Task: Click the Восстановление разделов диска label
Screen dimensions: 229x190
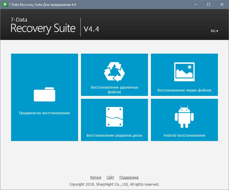Action: (x=114, y=136)
